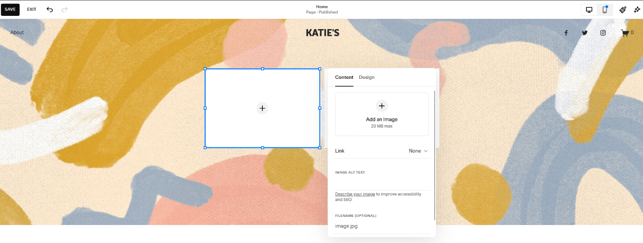
Task: Click the 20 MB max text
Action: point(382,126)
